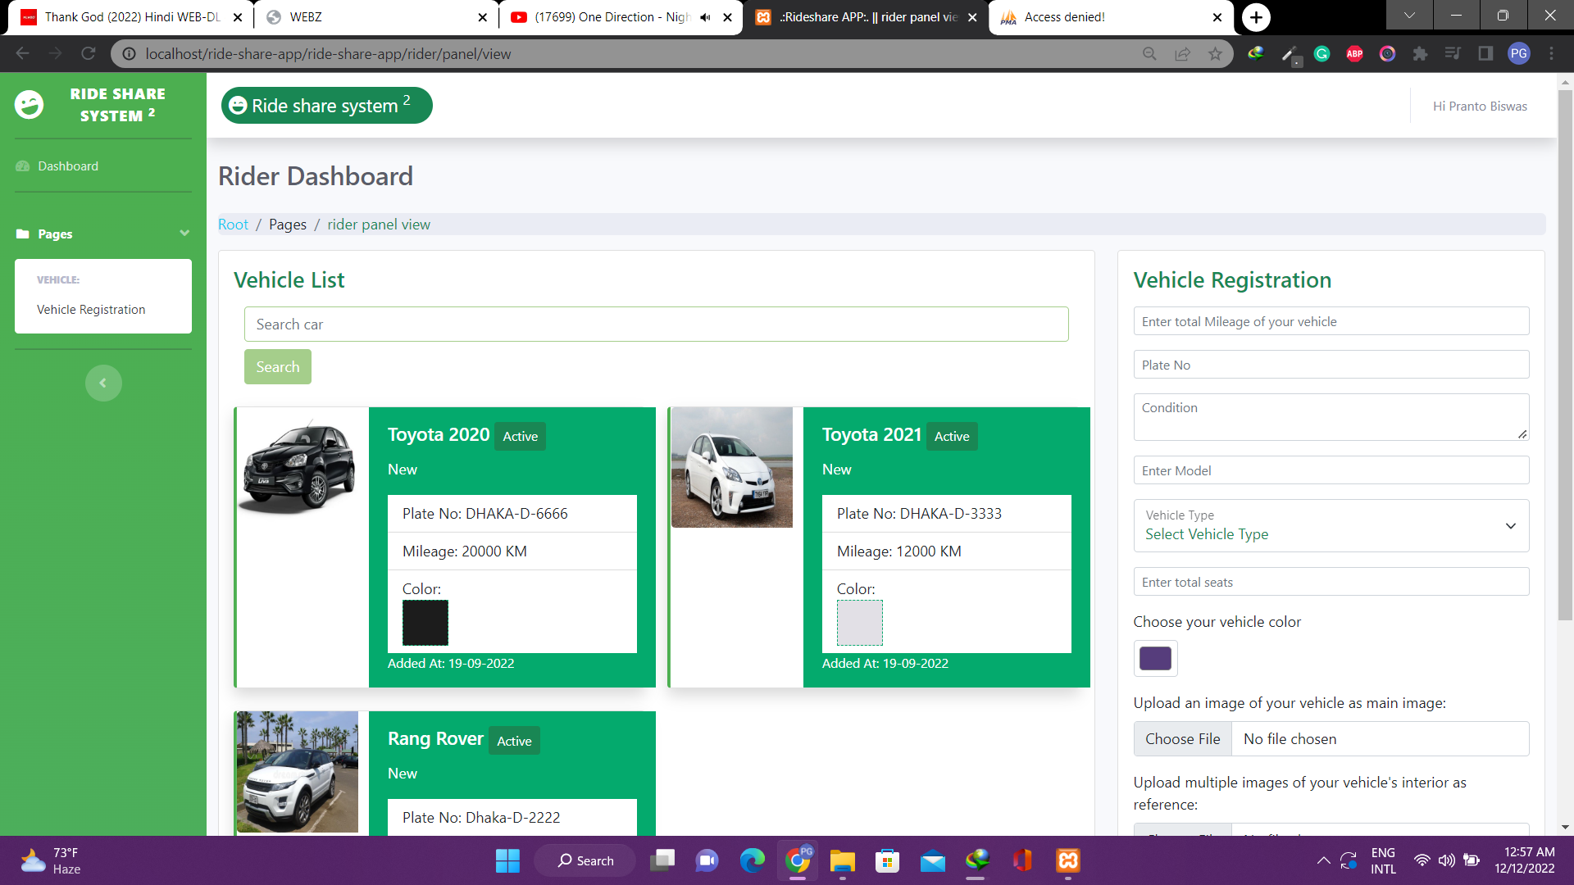
Task: Open the purple vehicle color swatch
Action: click(x=1155, y=658)
